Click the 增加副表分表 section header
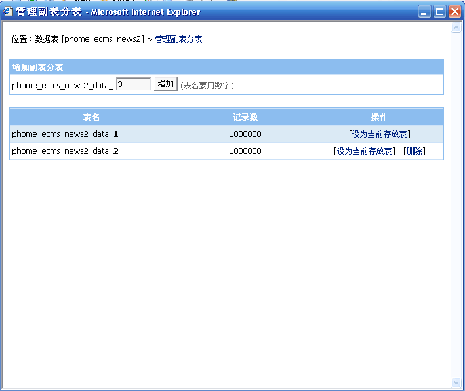This screenshot has width=465, height=391. coord(38,67)
